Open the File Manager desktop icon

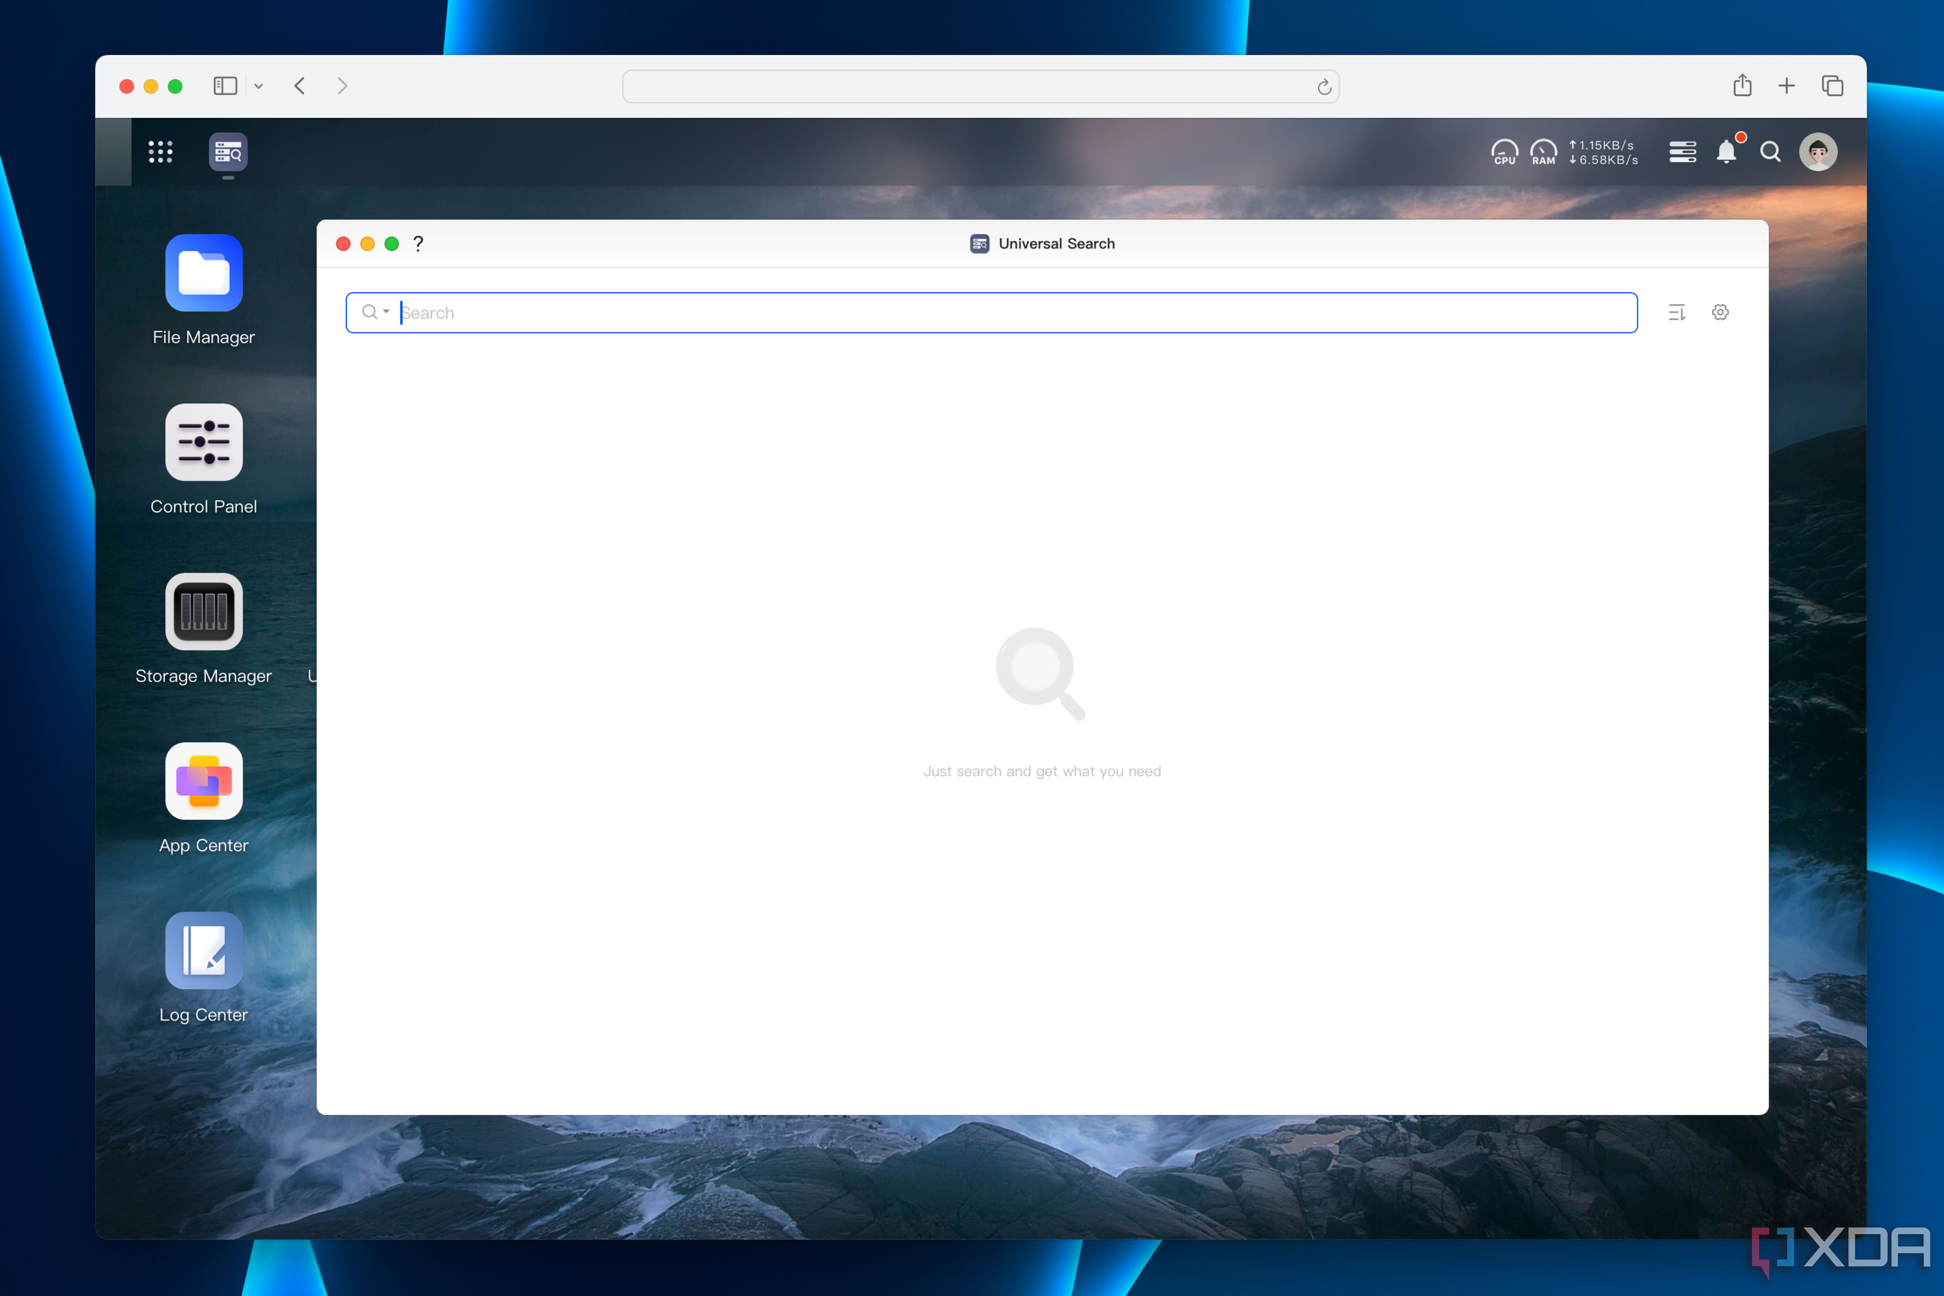point(203,273)
